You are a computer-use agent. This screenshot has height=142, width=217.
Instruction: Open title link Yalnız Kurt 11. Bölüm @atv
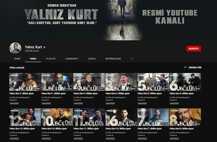86,129
